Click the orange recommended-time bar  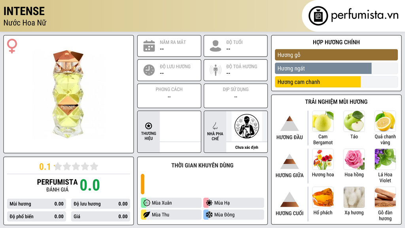142,184
